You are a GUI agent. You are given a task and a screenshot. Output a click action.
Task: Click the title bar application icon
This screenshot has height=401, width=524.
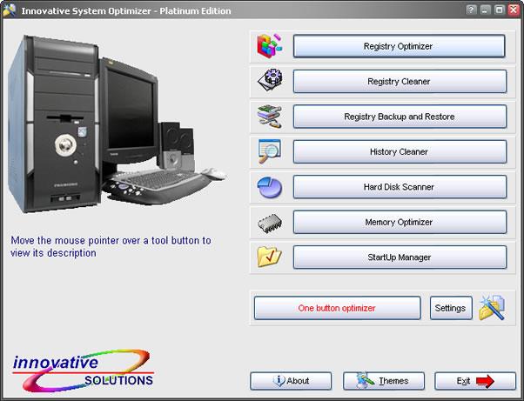click(10, 10)
